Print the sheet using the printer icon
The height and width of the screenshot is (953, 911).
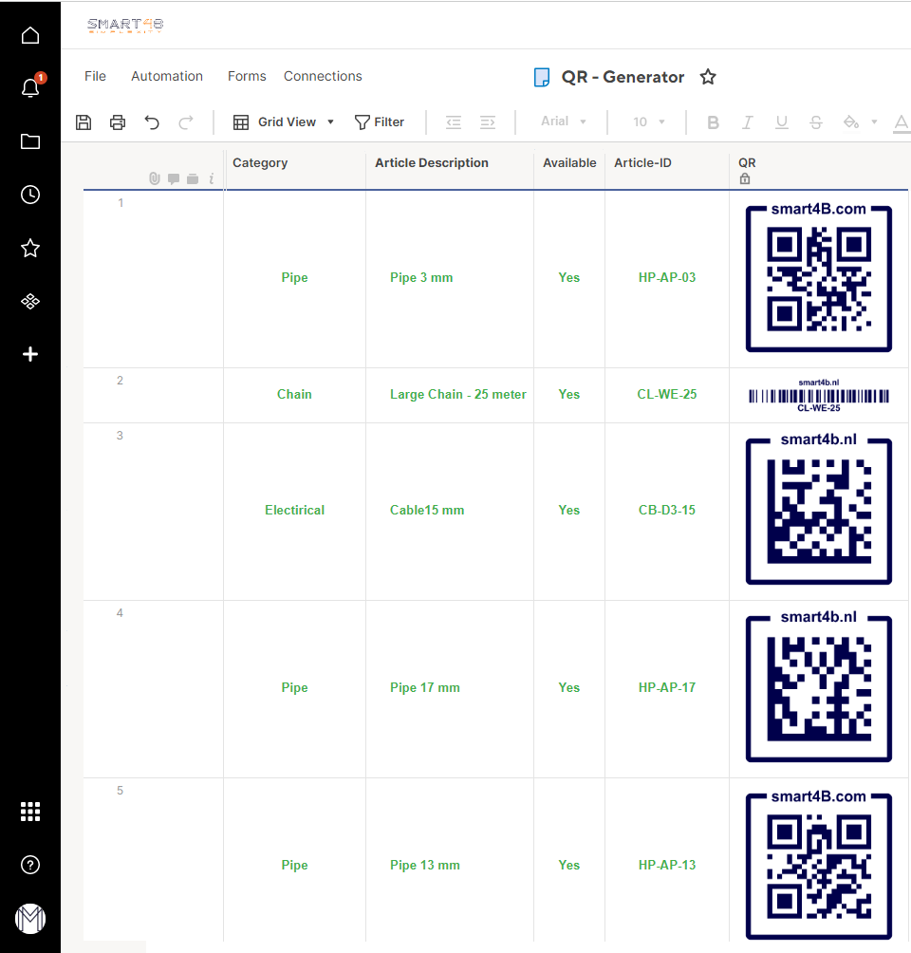pos(118,121)
